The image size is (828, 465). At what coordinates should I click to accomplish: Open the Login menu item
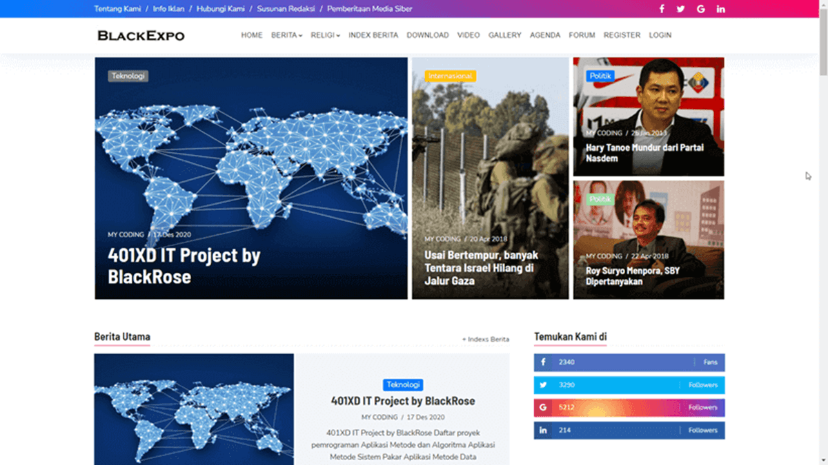[x=660, y=35]
